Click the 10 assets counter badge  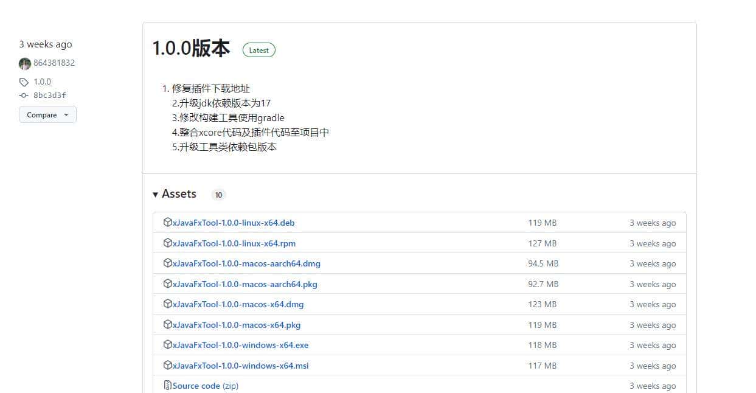218,195
